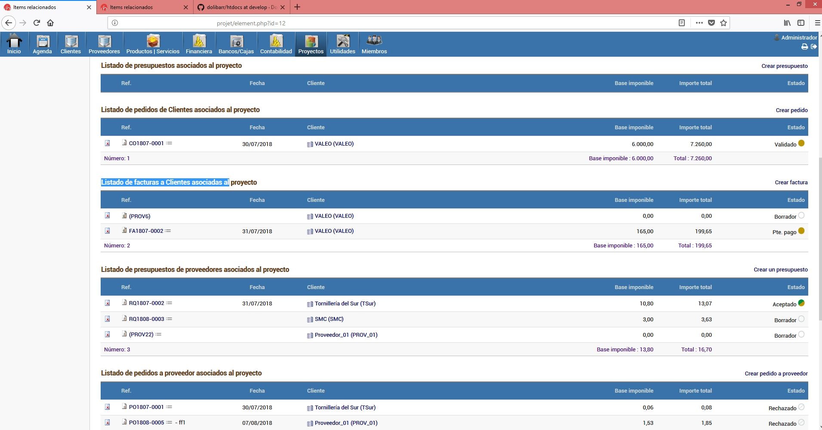Toggle the bookmark star in address bar

(x=723, y=23)
